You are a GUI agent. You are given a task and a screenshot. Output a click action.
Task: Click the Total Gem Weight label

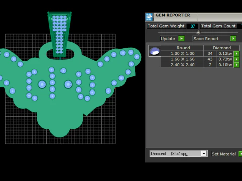click(x=166, y=26)
